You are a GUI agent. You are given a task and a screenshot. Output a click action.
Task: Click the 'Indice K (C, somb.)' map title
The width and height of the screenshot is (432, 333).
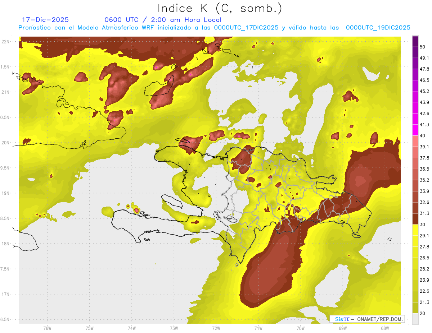[x=220, y=9]
